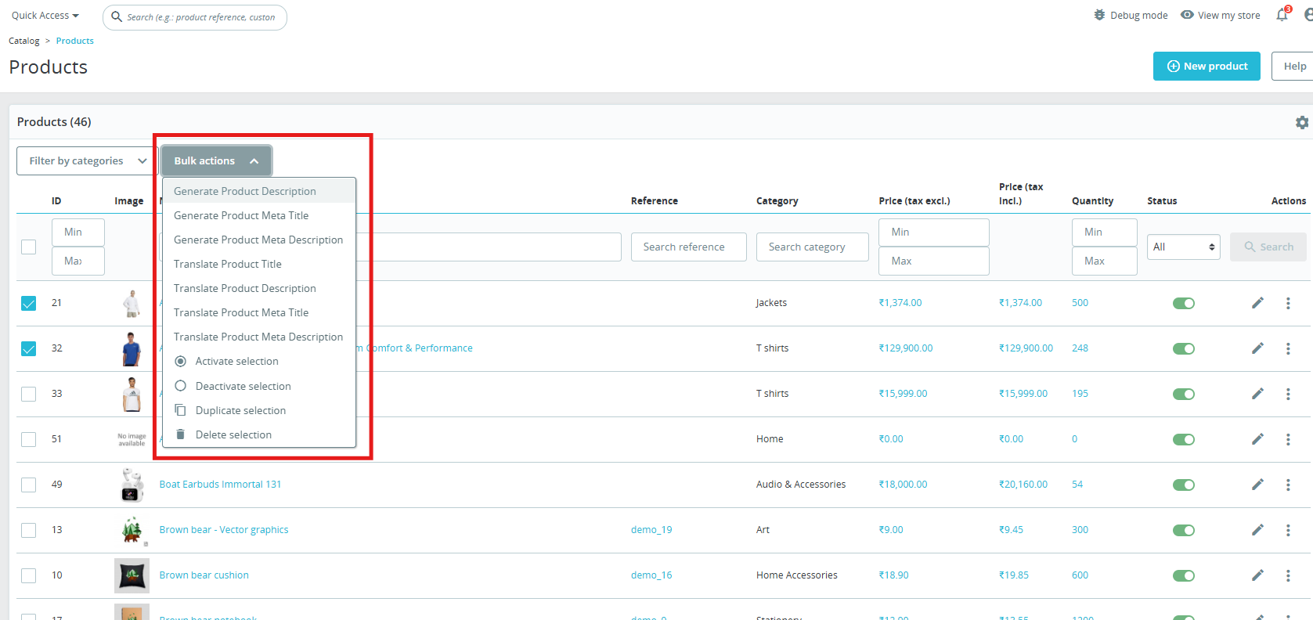Image resolution: width=1313 pixels, height=620 pixels.
Task: Click the Search category filter field
Action: coord(813,247)
